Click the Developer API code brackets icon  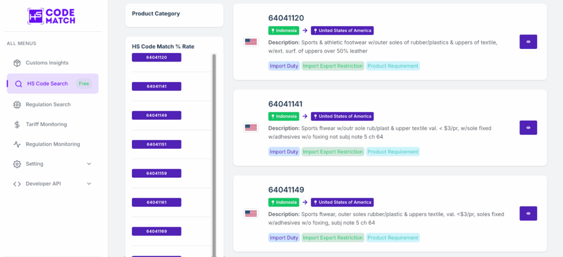[x=17, y=184]
